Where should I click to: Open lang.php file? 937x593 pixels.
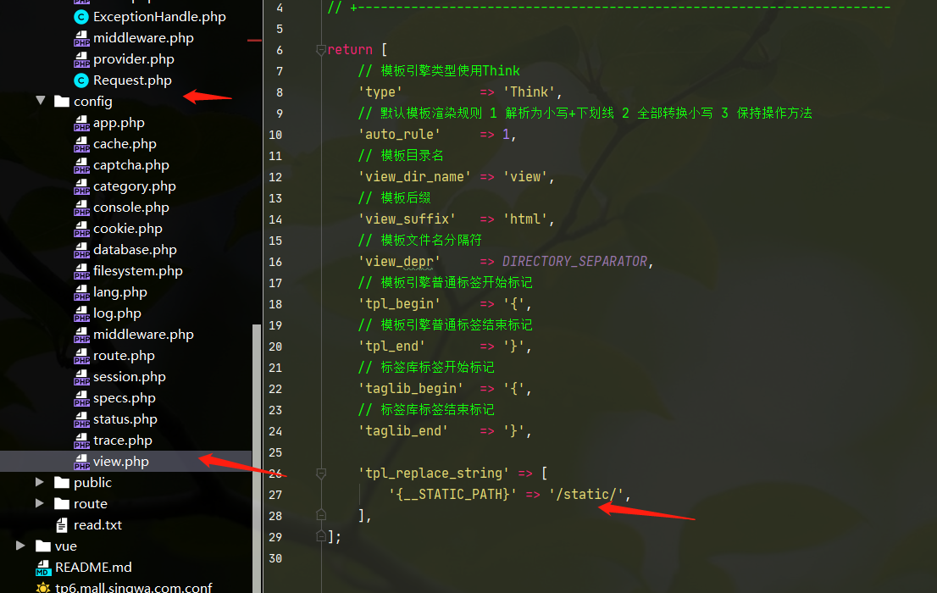pyautogui.click(x=119, y=292)
